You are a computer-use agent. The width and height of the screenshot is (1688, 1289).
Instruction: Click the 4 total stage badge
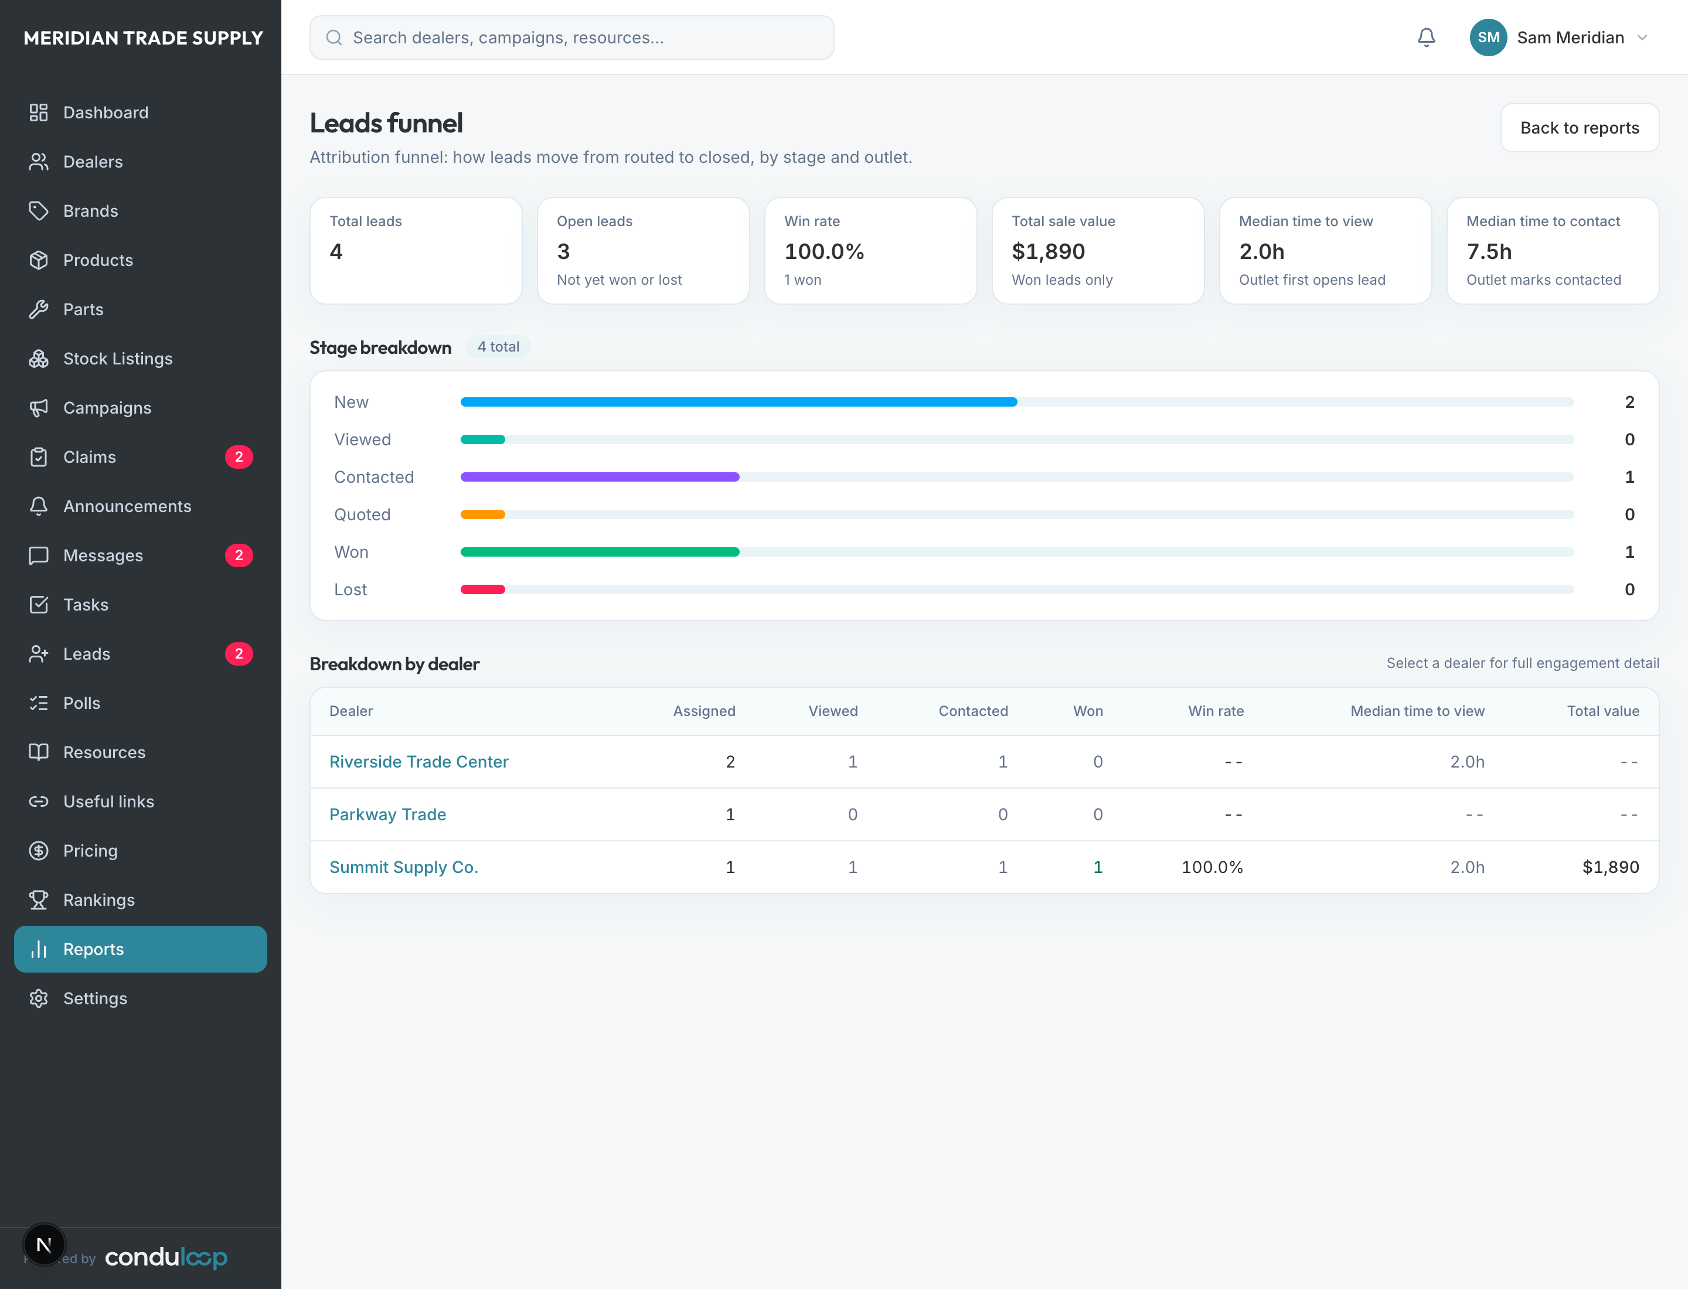point(498,347)
